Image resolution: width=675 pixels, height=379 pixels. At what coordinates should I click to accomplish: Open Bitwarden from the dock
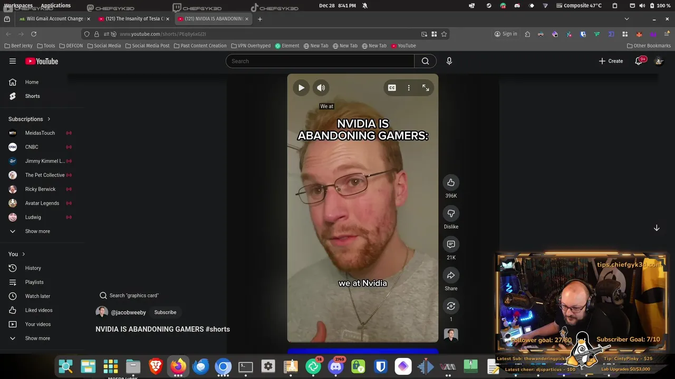(x=381, y=366)
